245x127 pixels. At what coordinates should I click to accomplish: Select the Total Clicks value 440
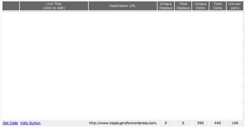[218, 123]
